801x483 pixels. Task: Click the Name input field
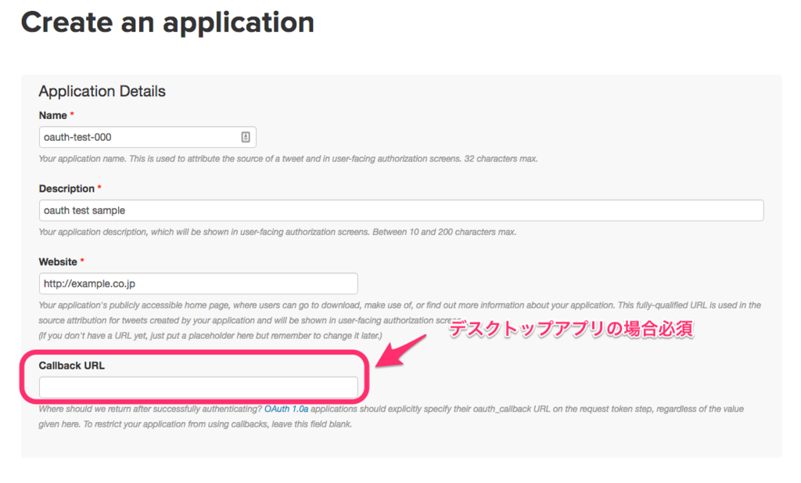tap(148, 137)
